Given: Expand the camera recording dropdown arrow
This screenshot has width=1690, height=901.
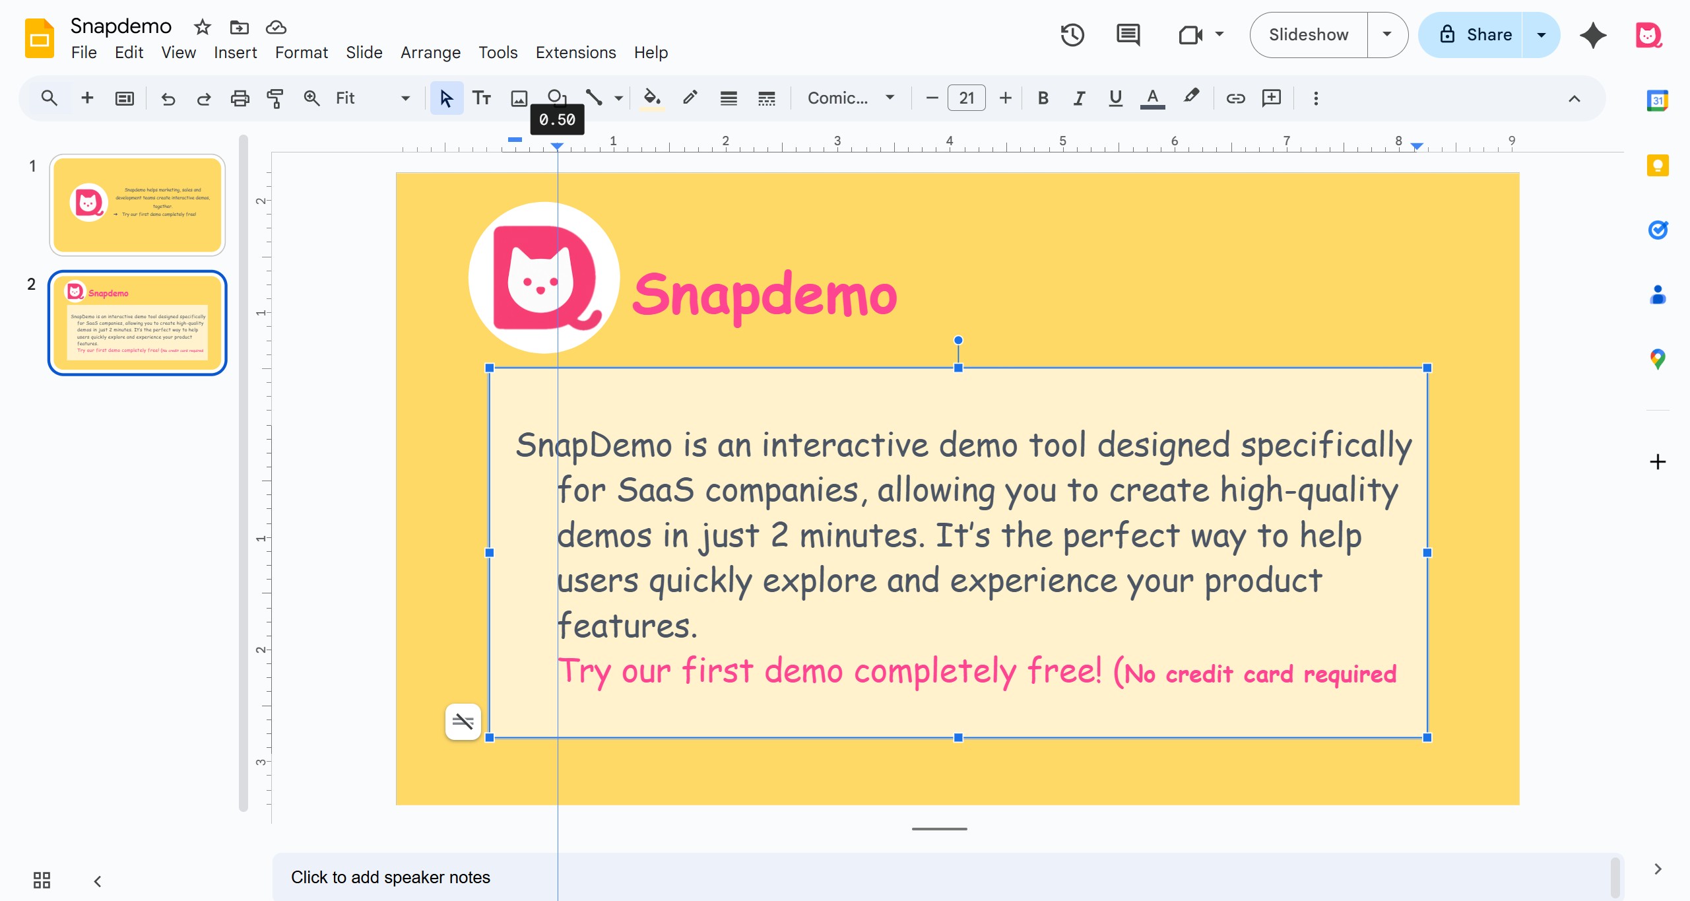Looking at the screenshot, I should point(1219,34).
